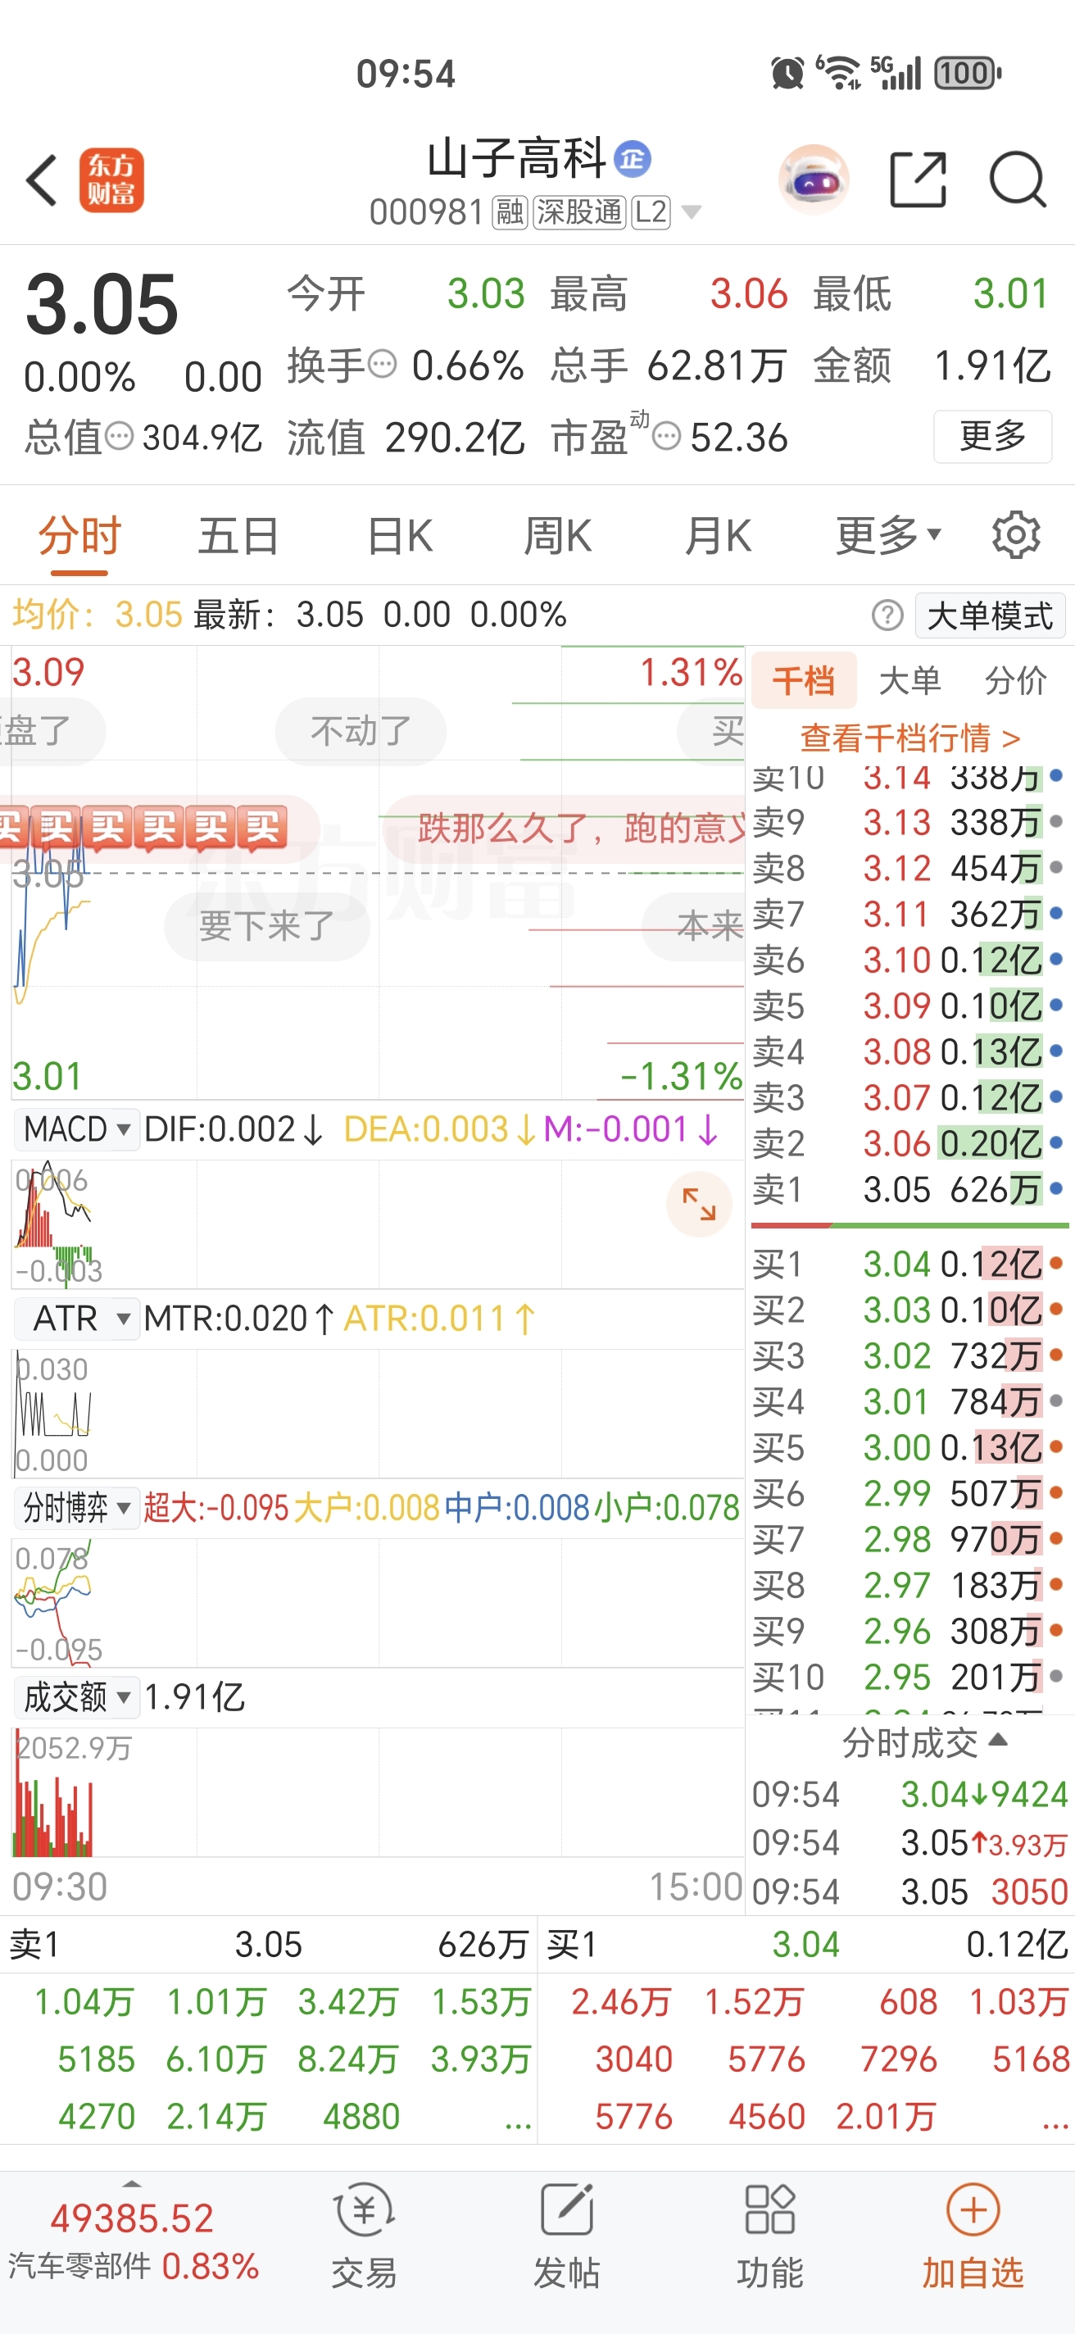Tap 卖1 3.05 order row
Viewport: 1075px width, 2334px height.
pos(910,1190)
